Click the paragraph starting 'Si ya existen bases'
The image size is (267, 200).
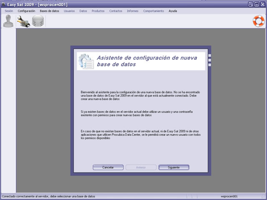[137, 113]
